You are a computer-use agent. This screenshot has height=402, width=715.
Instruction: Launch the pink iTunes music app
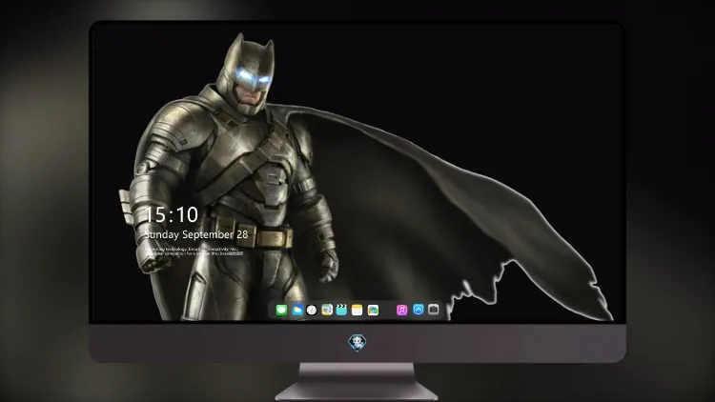tap(401, 311)
